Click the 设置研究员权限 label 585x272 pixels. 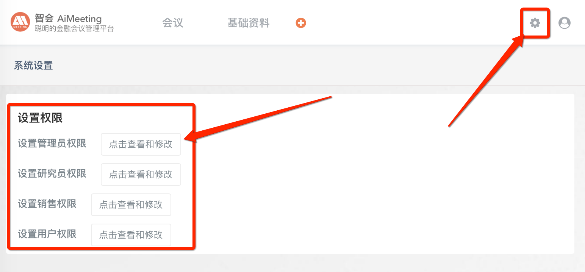(x=52, y=174)
